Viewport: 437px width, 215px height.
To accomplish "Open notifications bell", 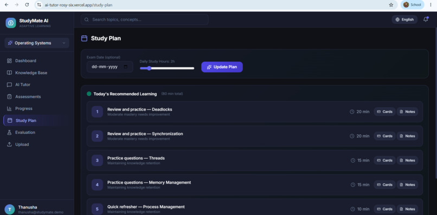I will coord(426,19).
